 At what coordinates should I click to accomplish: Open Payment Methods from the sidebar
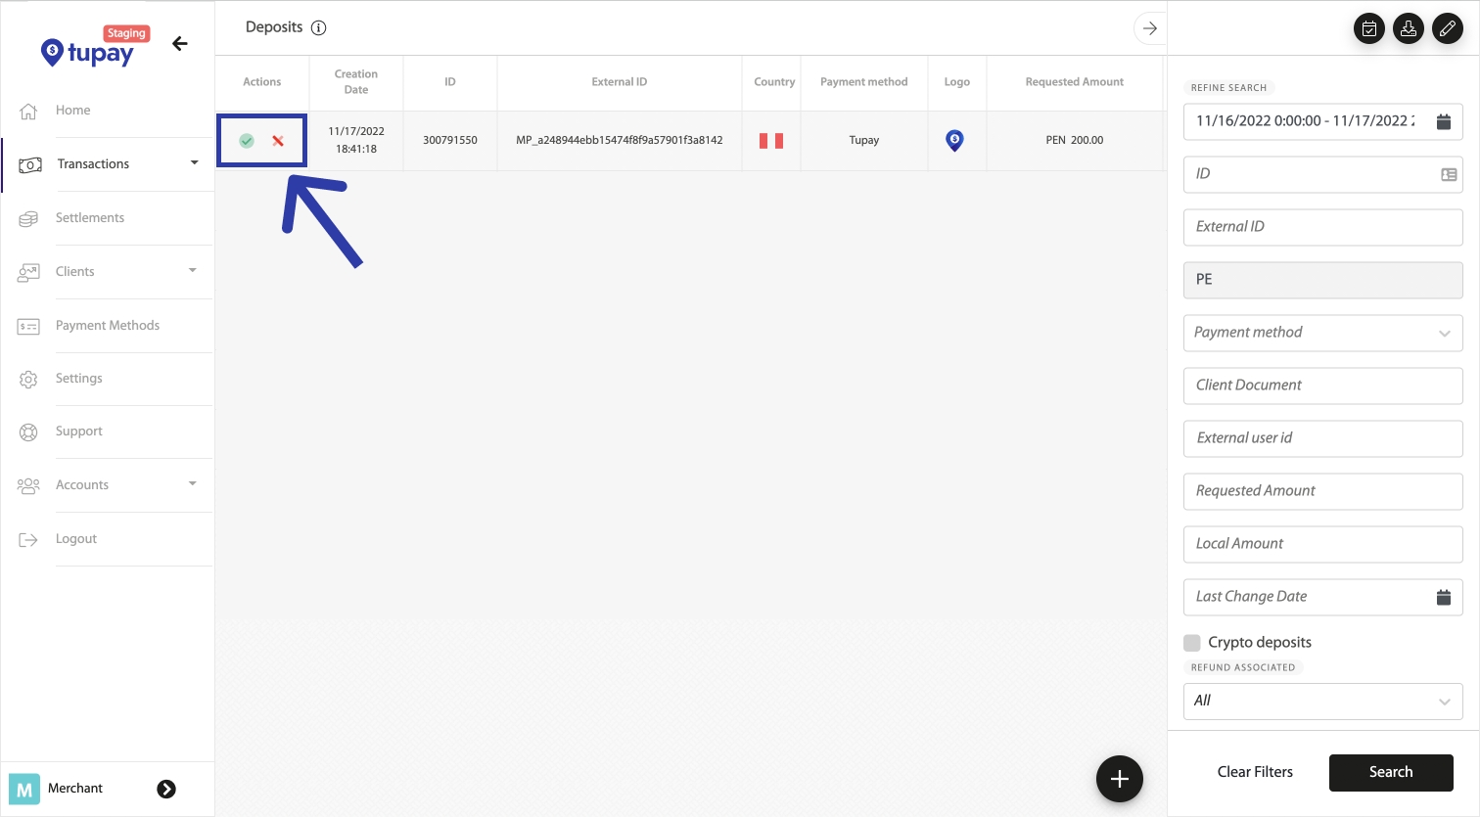107,326
